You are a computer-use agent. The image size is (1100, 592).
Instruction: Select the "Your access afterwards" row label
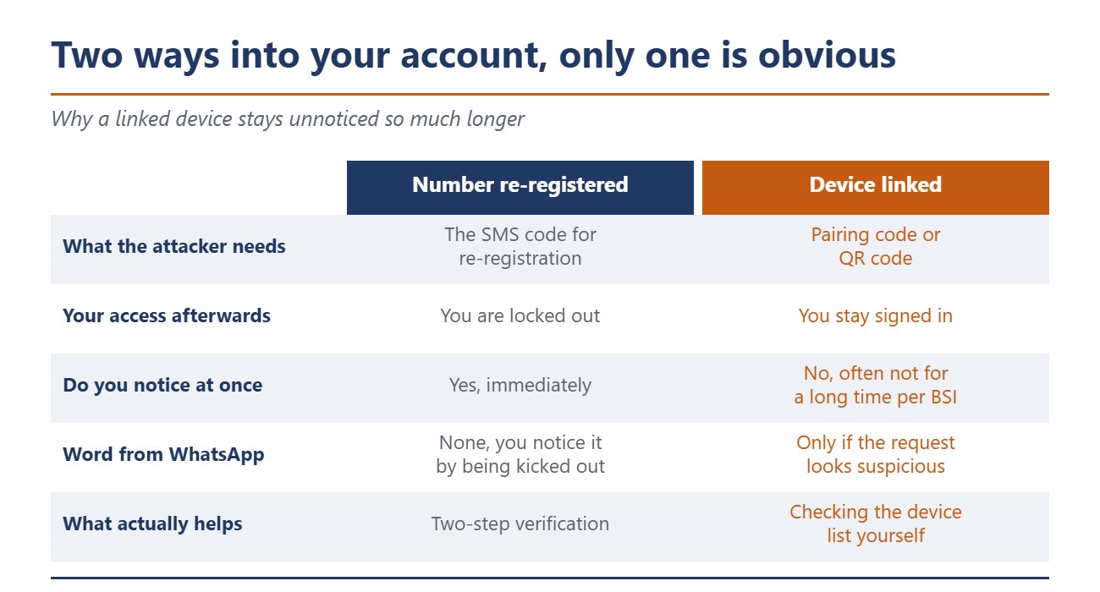(167, 316)
